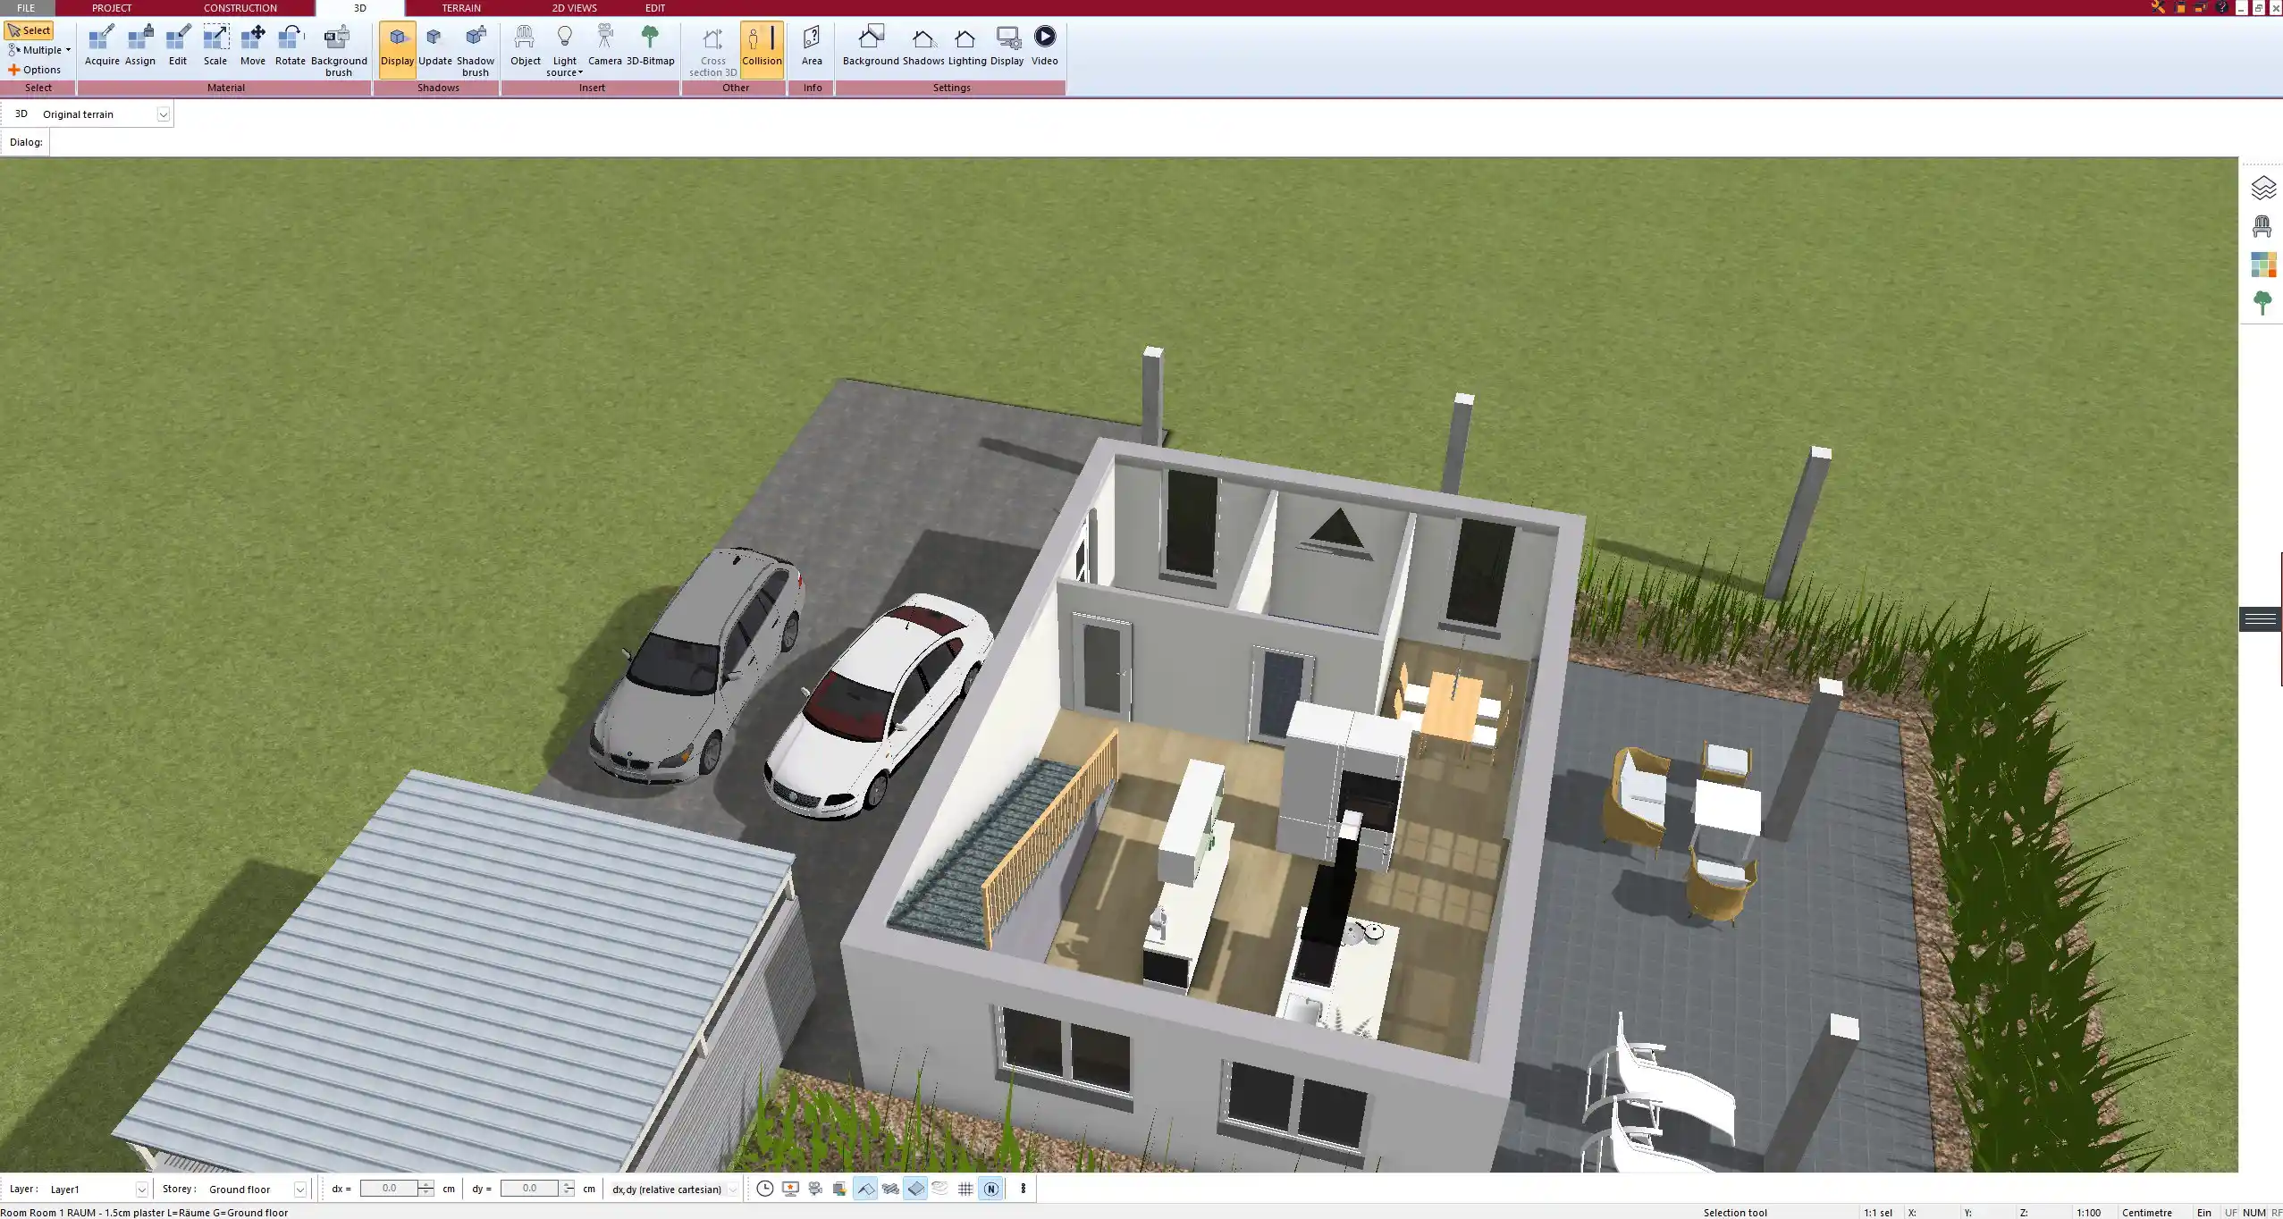Open the plants catalog in the right sidebar

2264,302
